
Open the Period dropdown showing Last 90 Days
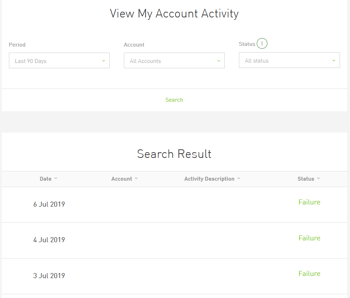point(59,60)
